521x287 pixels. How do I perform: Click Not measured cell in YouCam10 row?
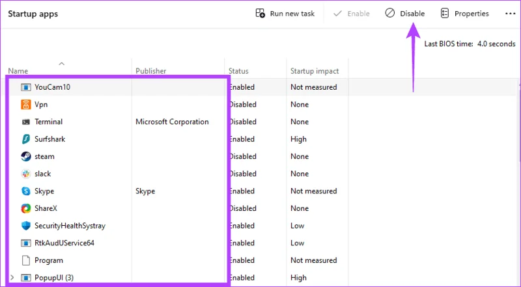tap(314, 87)
